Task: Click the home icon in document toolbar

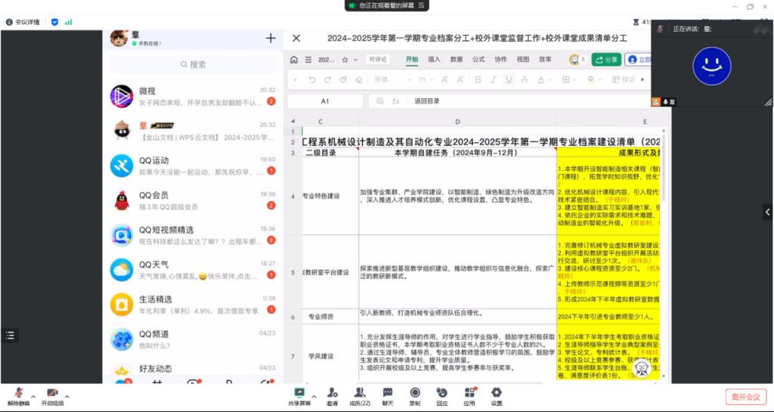Action: (295, 60)
